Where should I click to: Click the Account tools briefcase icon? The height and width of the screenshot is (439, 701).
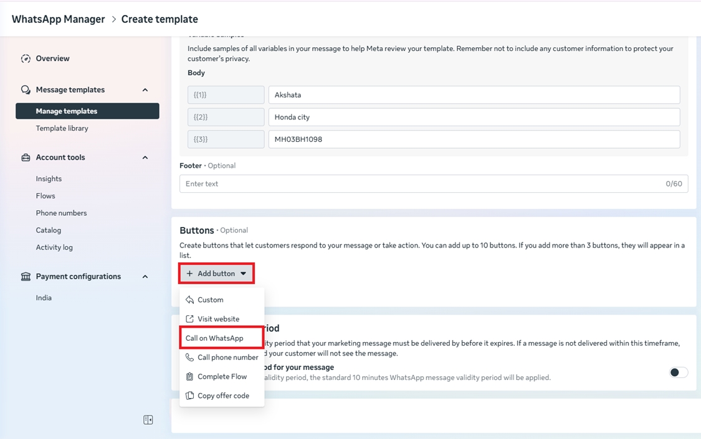pyautogui.click(x=26, y=158)
